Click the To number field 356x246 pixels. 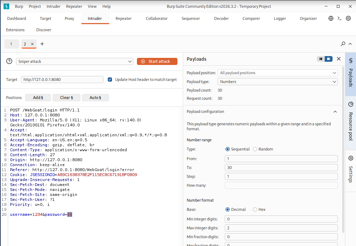[x=281, y=168]
